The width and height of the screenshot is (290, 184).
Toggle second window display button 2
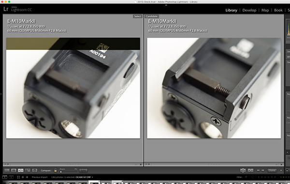coord(11,177)
